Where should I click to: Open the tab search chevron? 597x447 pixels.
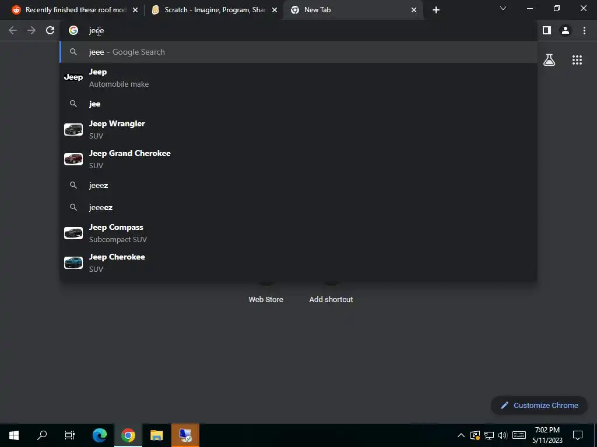pyautogui.click(x=503, y=8)
